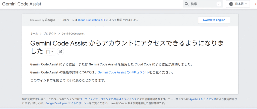
Task: Click the slash shortcut badge in search
Action: tap(219, 4)
